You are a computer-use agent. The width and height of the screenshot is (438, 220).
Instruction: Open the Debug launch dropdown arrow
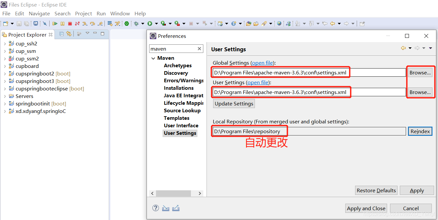[143, 24]
